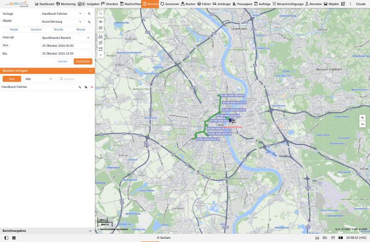Expand the map toolbar chevron arrow
This screenshot has height=242, width=370.
pos(100,55)
